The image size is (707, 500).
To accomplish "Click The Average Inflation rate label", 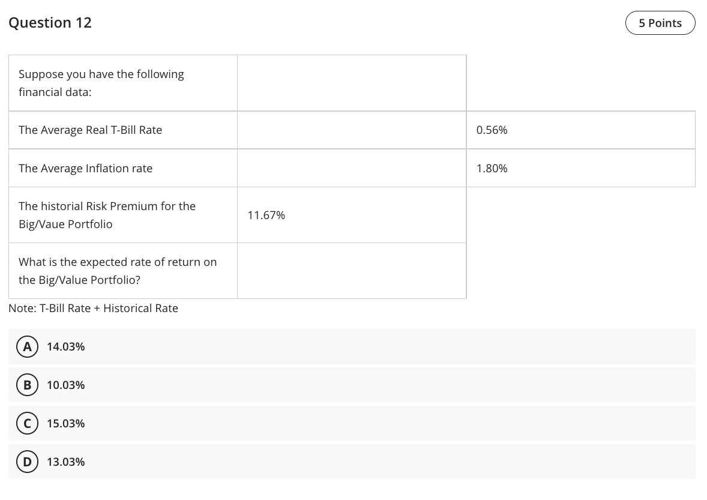I will click(85, 168).
